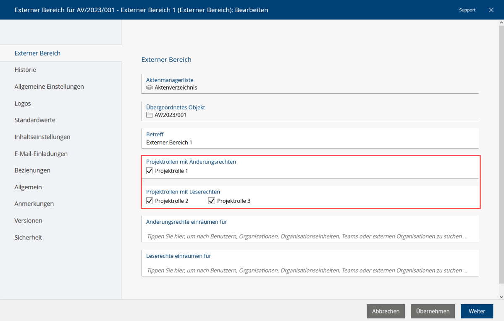Viewport: 504px width, 321px height.
Task: Click the scrollbar down arrow
Action: [x=501, y=296]
